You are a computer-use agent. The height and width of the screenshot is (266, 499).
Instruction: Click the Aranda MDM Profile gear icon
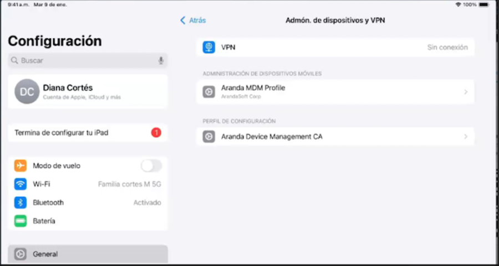click(209, 92)
